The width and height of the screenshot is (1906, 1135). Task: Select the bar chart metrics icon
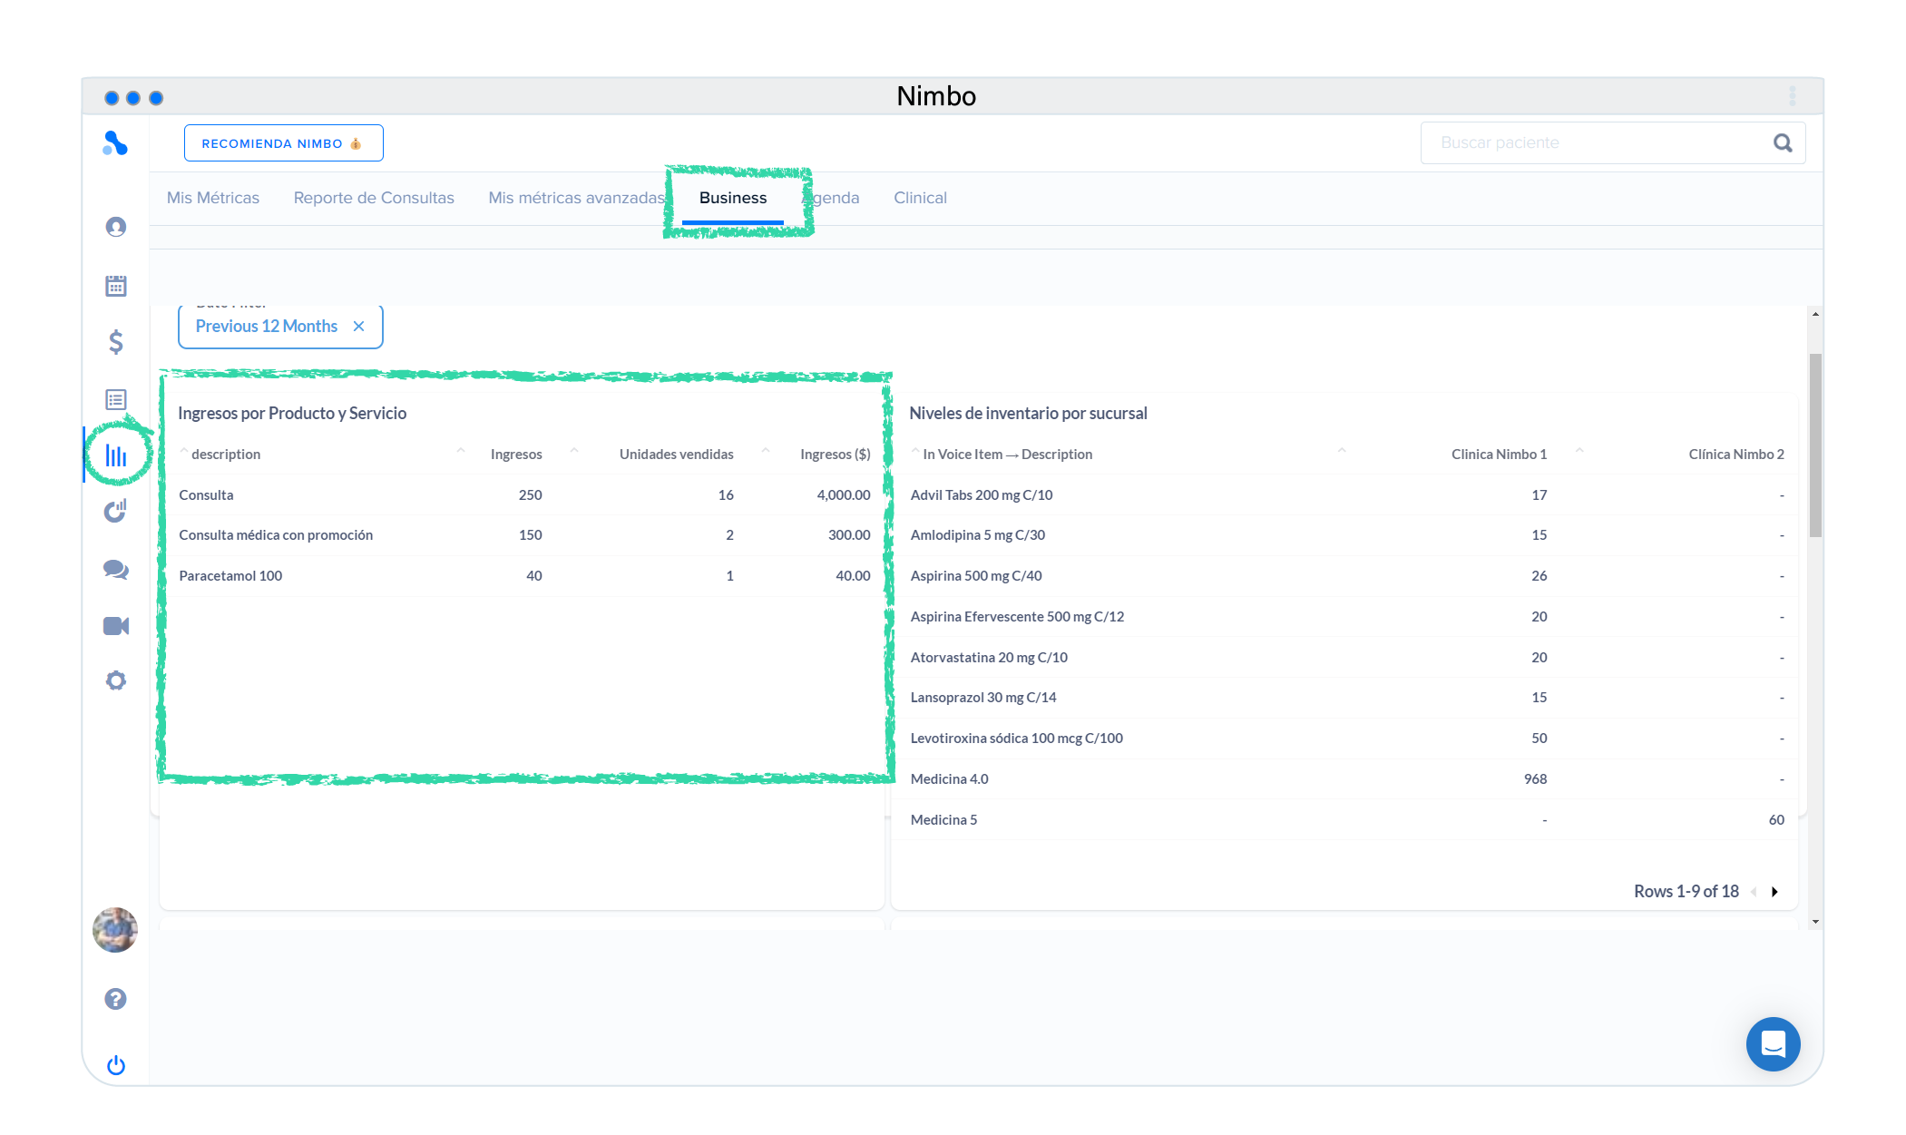(116, 455)
